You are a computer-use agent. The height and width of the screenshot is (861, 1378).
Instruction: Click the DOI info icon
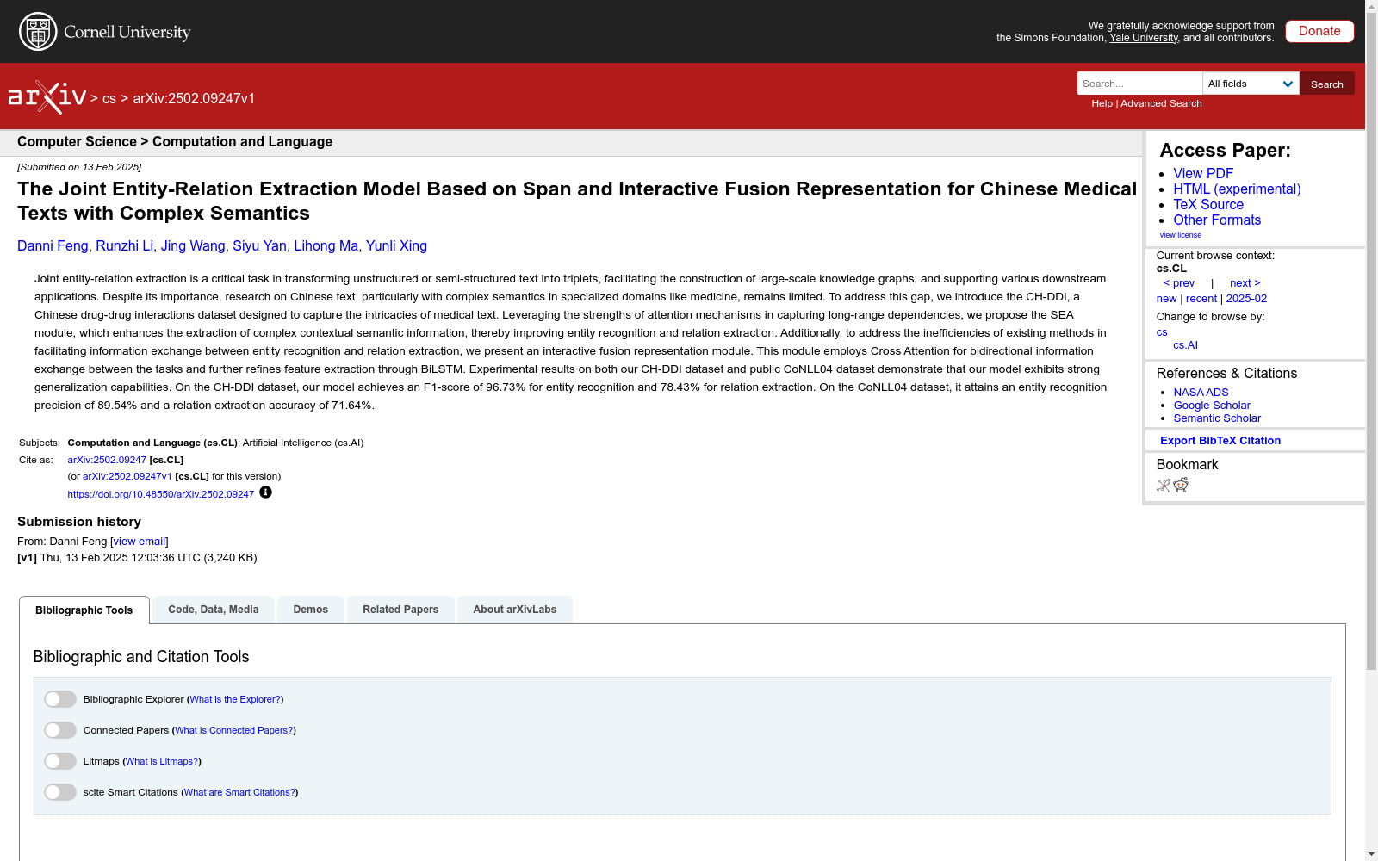[x=265, y=492]
